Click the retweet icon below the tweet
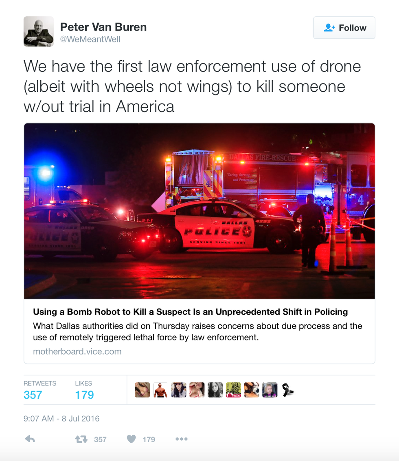 pyautogui.click(x=81, y=439)
